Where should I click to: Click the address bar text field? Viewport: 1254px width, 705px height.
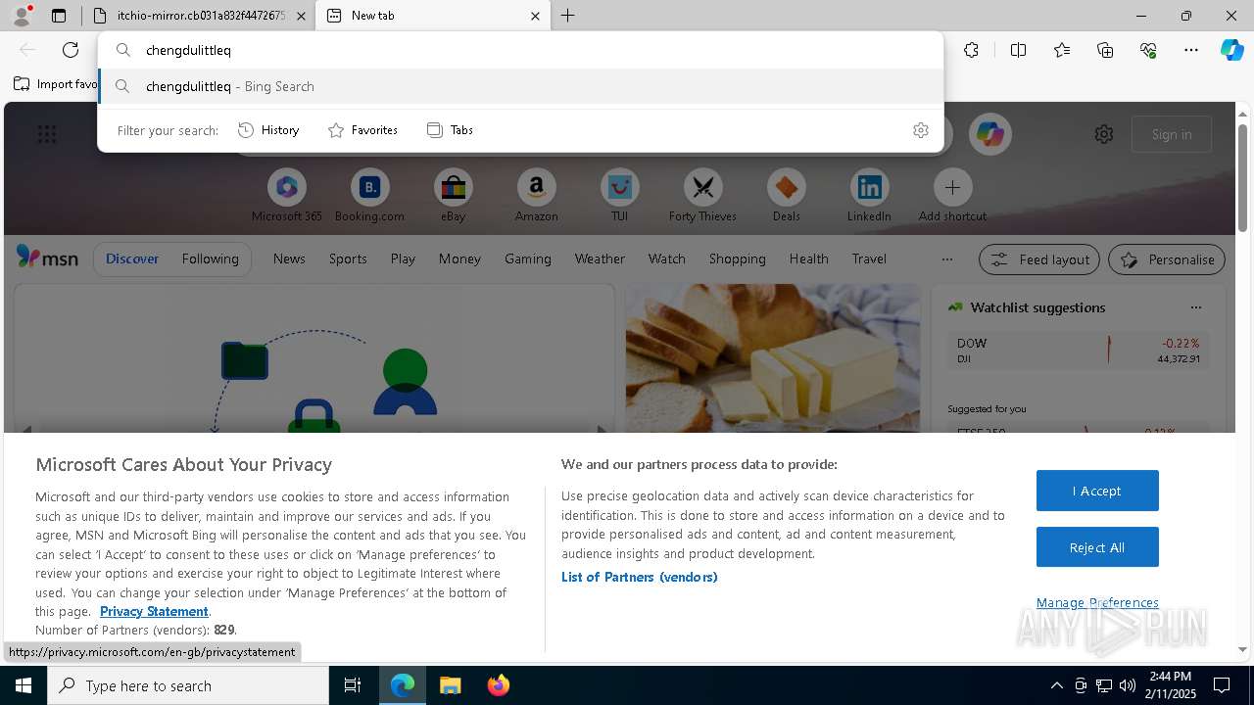tap(521, 50)
